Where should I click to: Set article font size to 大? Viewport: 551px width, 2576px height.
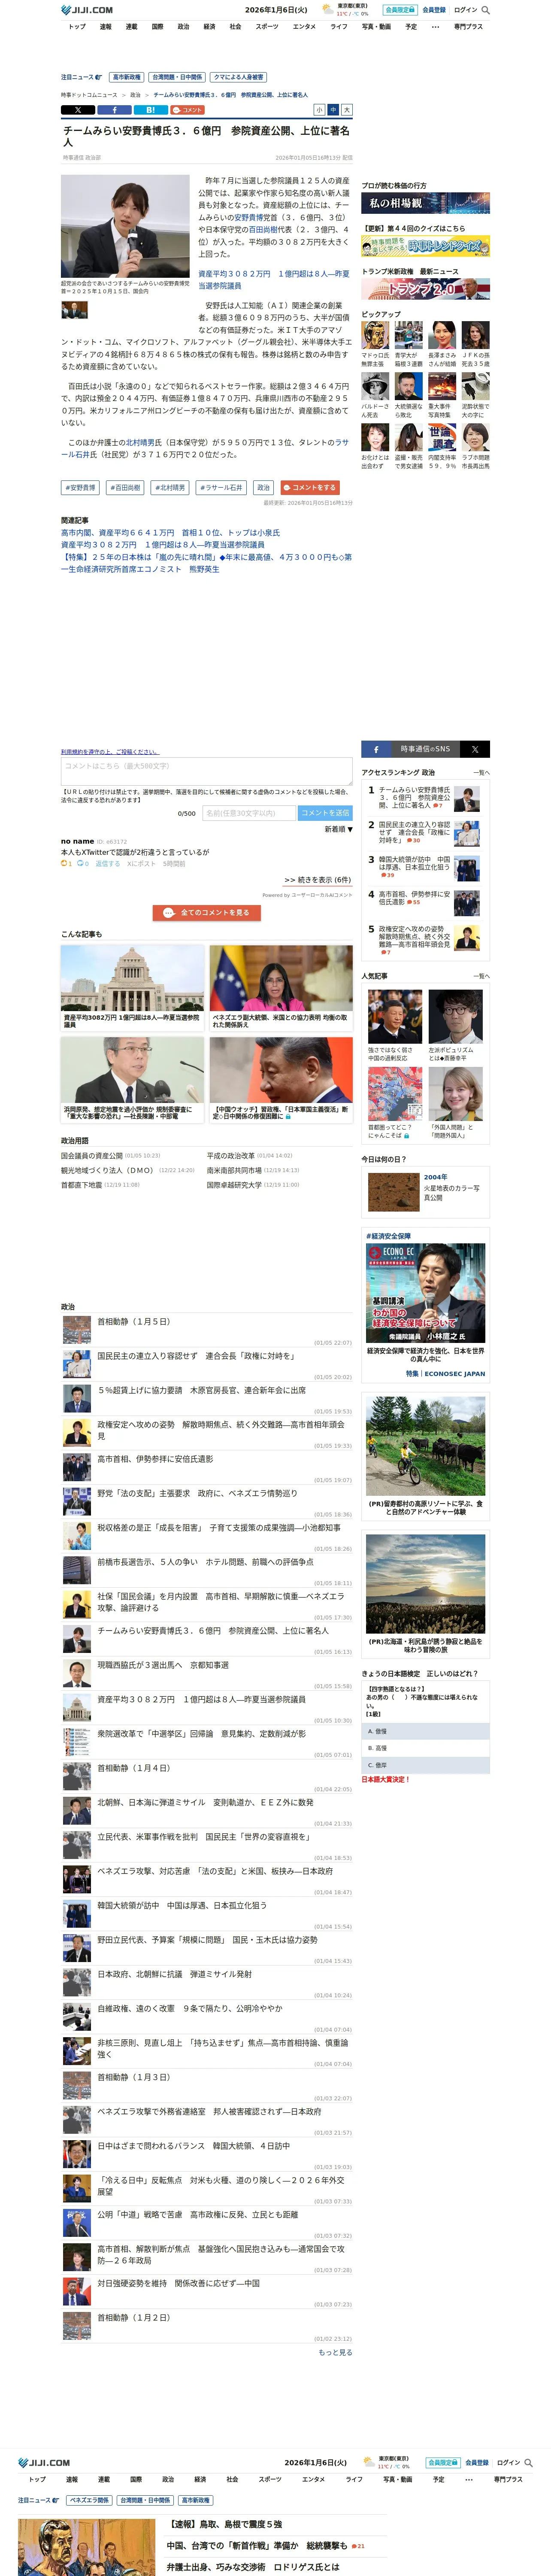point(347,110)
